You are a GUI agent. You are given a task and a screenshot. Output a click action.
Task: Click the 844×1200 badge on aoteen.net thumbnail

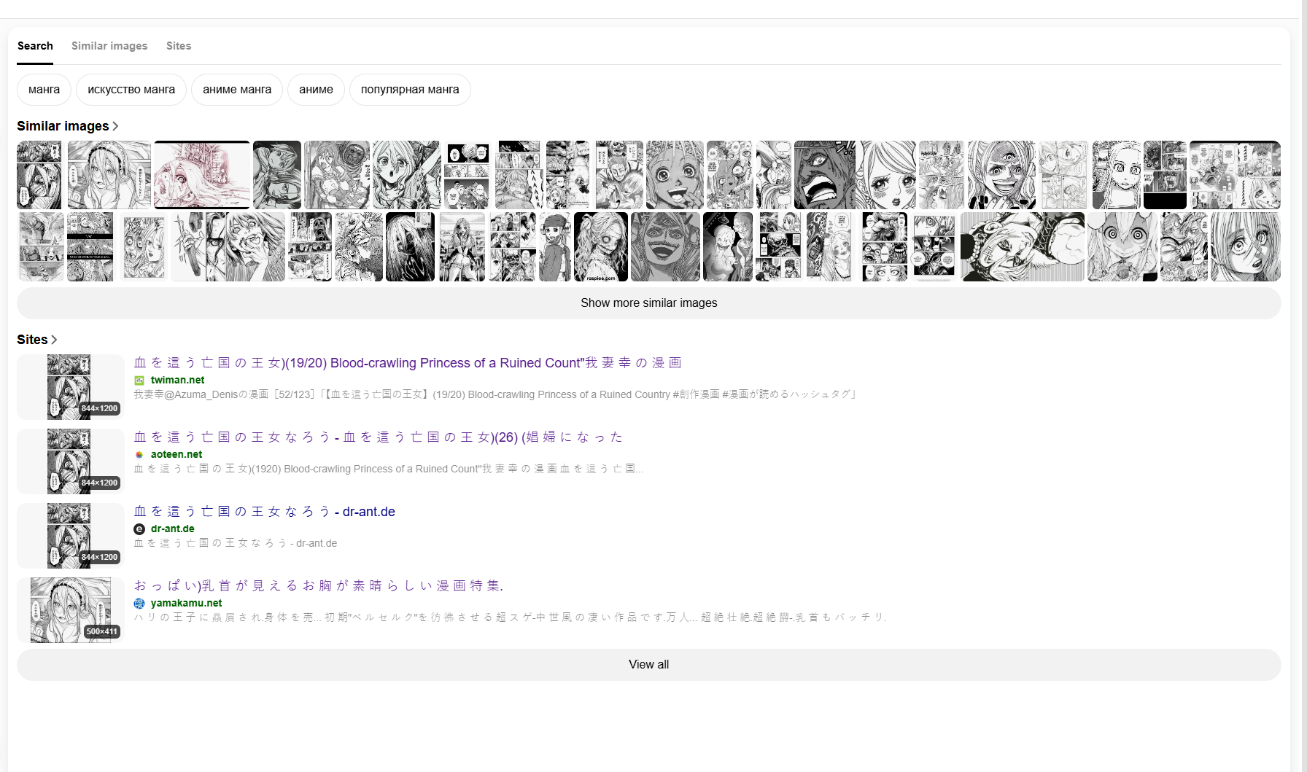(99, 483)
